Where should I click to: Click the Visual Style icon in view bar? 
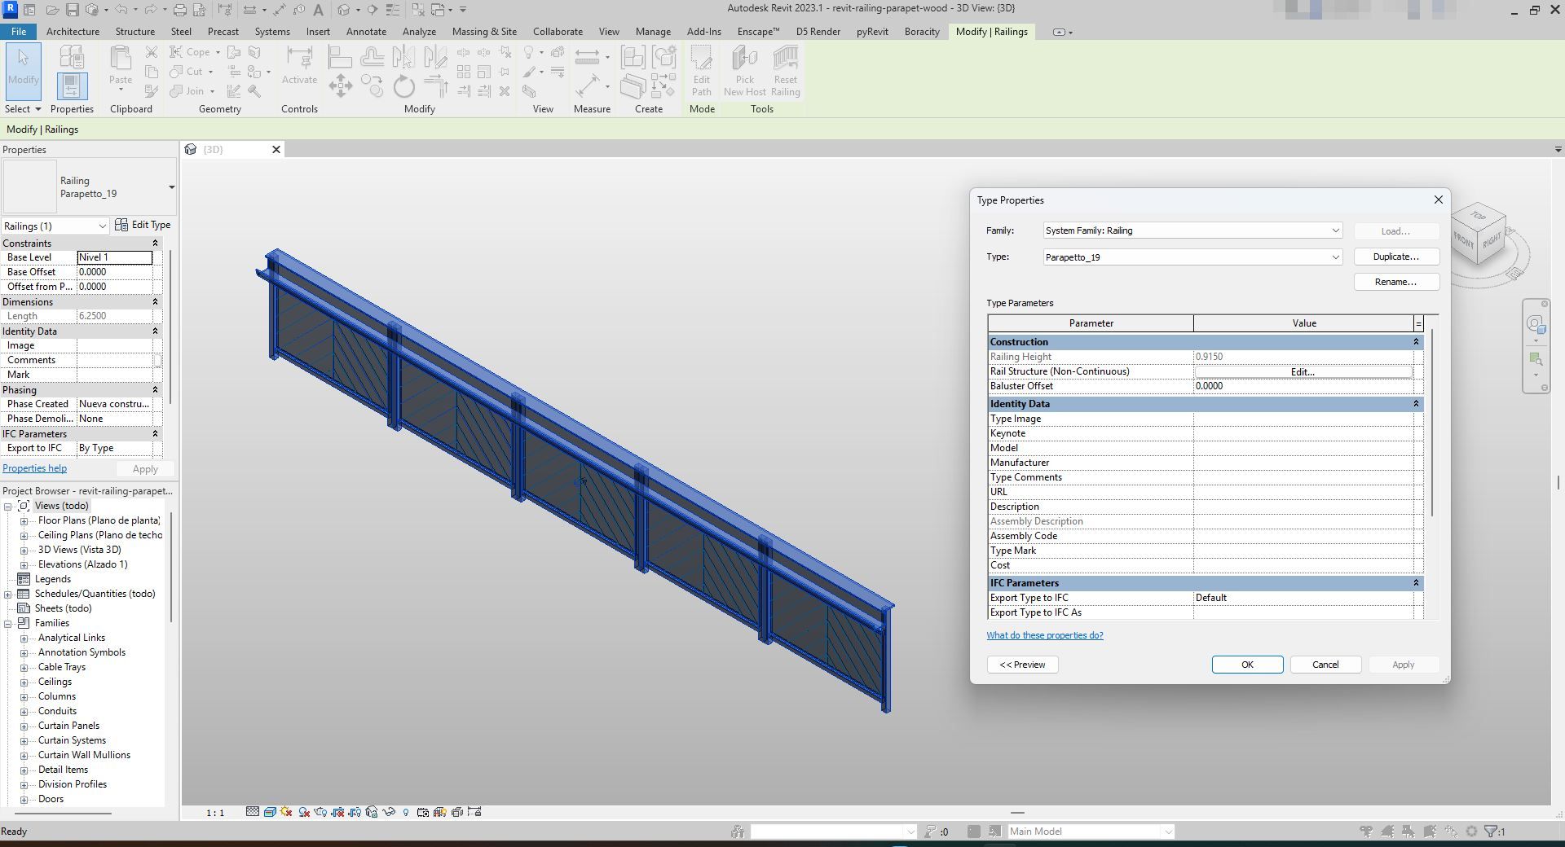coord(270,812)
